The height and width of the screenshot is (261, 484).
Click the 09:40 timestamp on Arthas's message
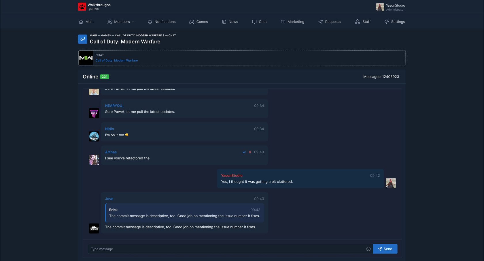[259, 152]
